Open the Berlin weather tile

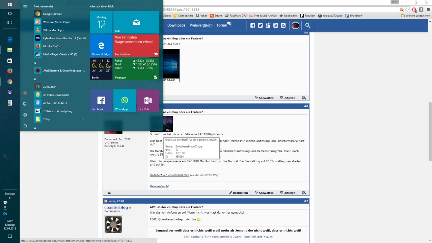(101, 69)
